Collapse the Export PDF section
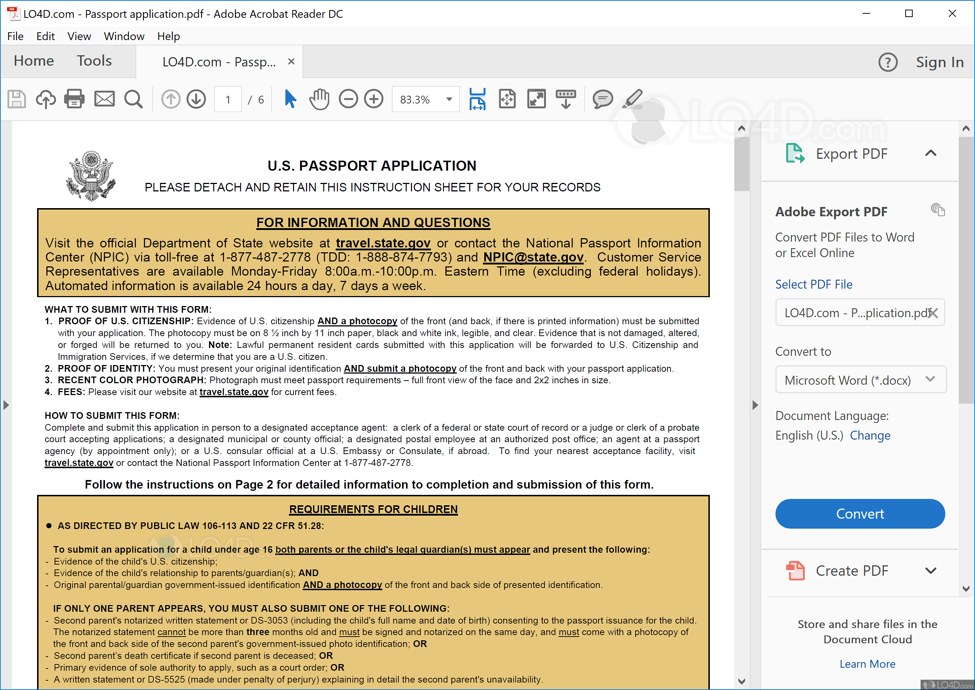 (x=930, y=153)
